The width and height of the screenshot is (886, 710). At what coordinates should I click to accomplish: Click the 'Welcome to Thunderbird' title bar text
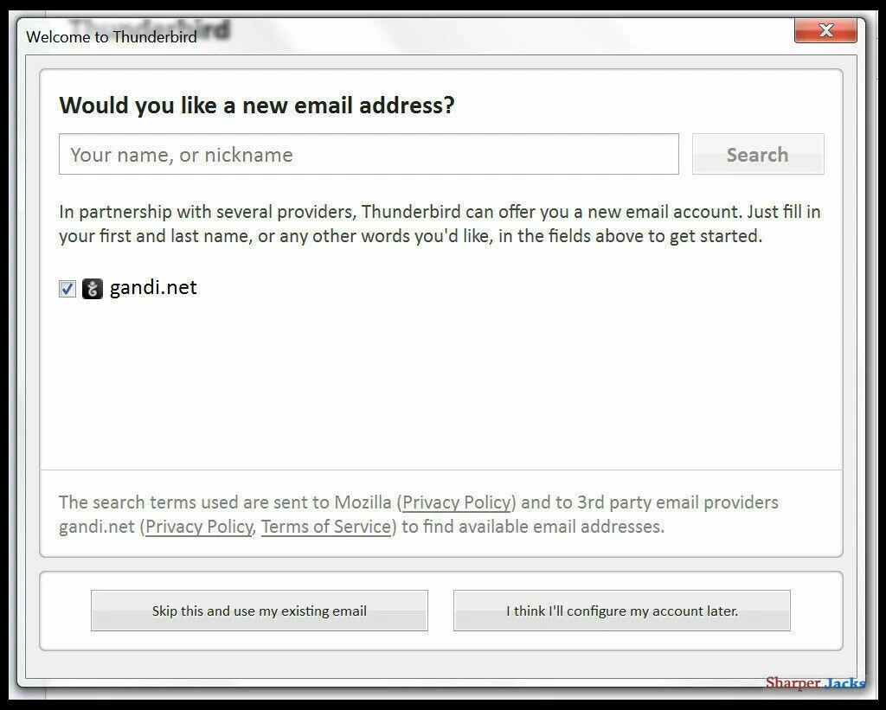tap(112, 36)
